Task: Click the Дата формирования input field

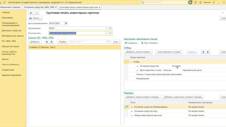Action: [x=56, y=23]
